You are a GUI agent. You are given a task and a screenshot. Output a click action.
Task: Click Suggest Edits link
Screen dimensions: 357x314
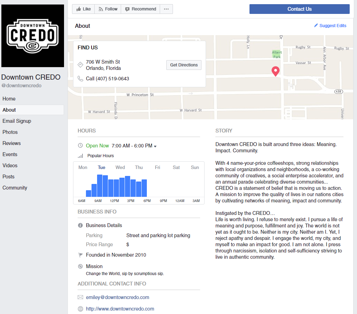coord(333,26)
